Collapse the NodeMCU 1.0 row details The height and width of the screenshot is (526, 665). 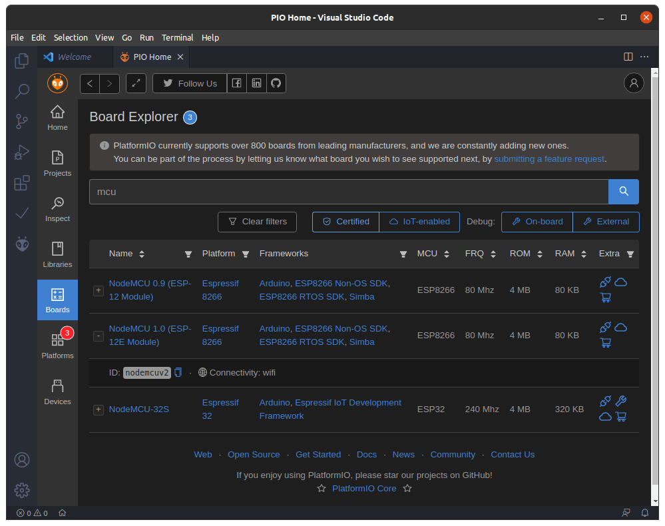[99, 336]
